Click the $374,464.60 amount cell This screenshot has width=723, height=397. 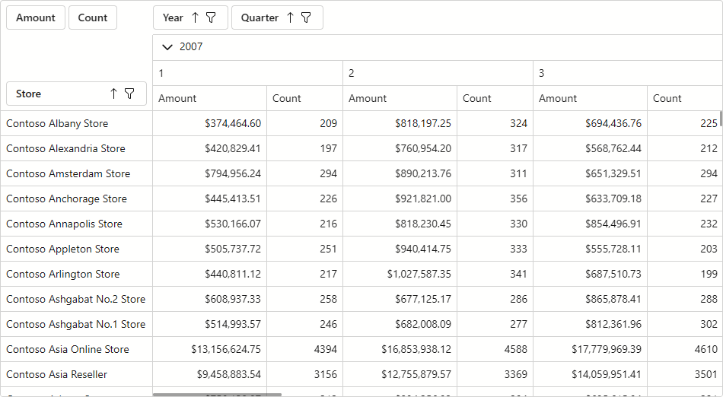(x=210, y=123)
